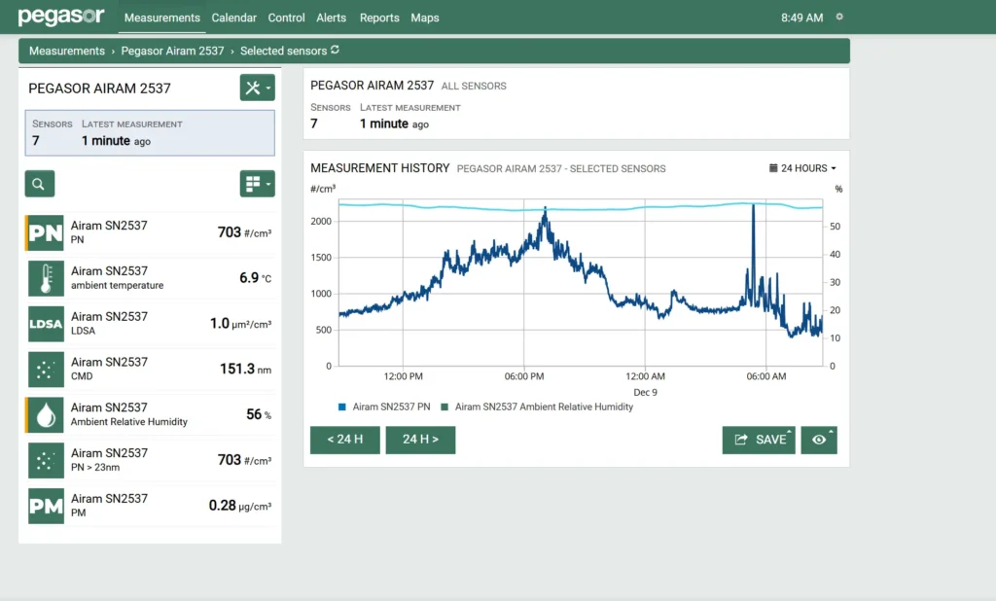
Task: Select the Ambient Relative Humidity droplet icon
Action: coord(46,415)
